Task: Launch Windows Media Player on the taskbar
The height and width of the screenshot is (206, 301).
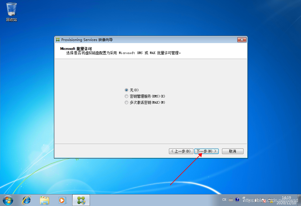Action: coord(62,200)
